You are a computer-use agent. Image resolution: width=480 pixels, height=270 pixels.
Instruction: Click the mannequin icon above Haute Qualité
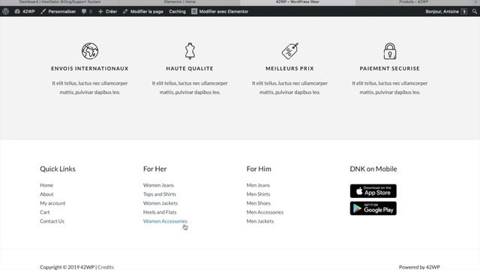point(190,51)
